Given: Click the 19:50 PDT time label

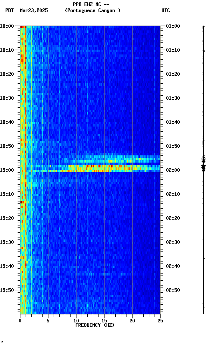Looking at the screenshot, I should pyautogui.click(x=7, y=290).
